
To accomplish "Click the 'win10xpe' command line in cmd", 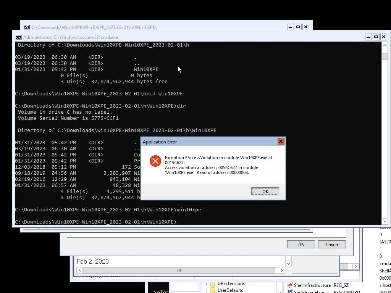I will (x=189, y=210).
